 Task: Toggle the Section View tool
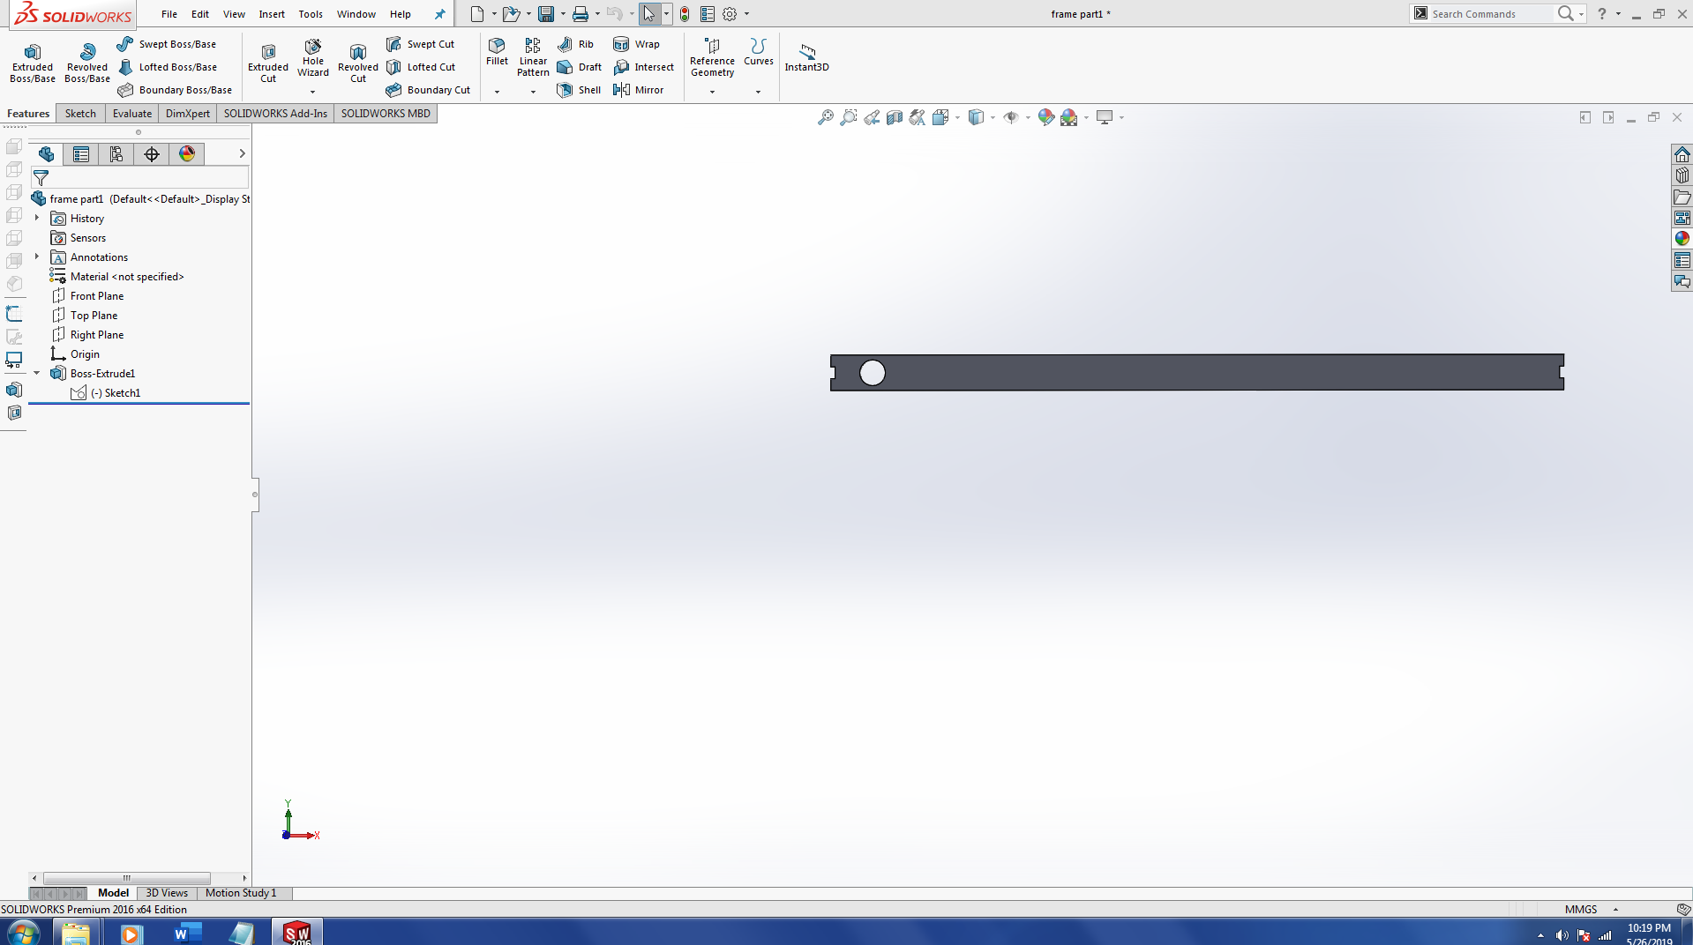pos(895,117)
